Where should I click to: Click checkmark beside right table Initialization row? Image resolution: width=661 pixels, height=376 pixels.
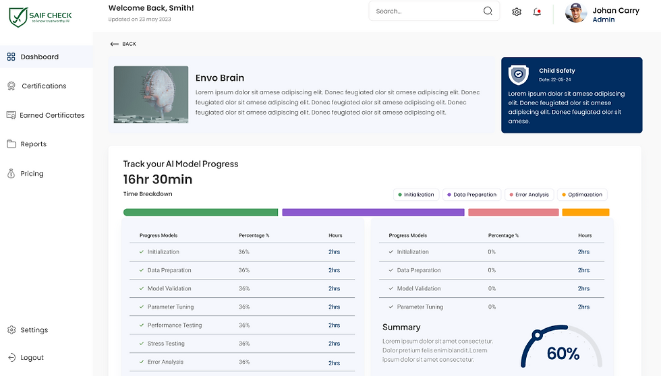[x=391, y=252]
